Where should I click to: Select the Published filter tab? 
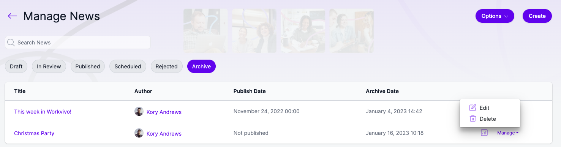pos(87,66)
